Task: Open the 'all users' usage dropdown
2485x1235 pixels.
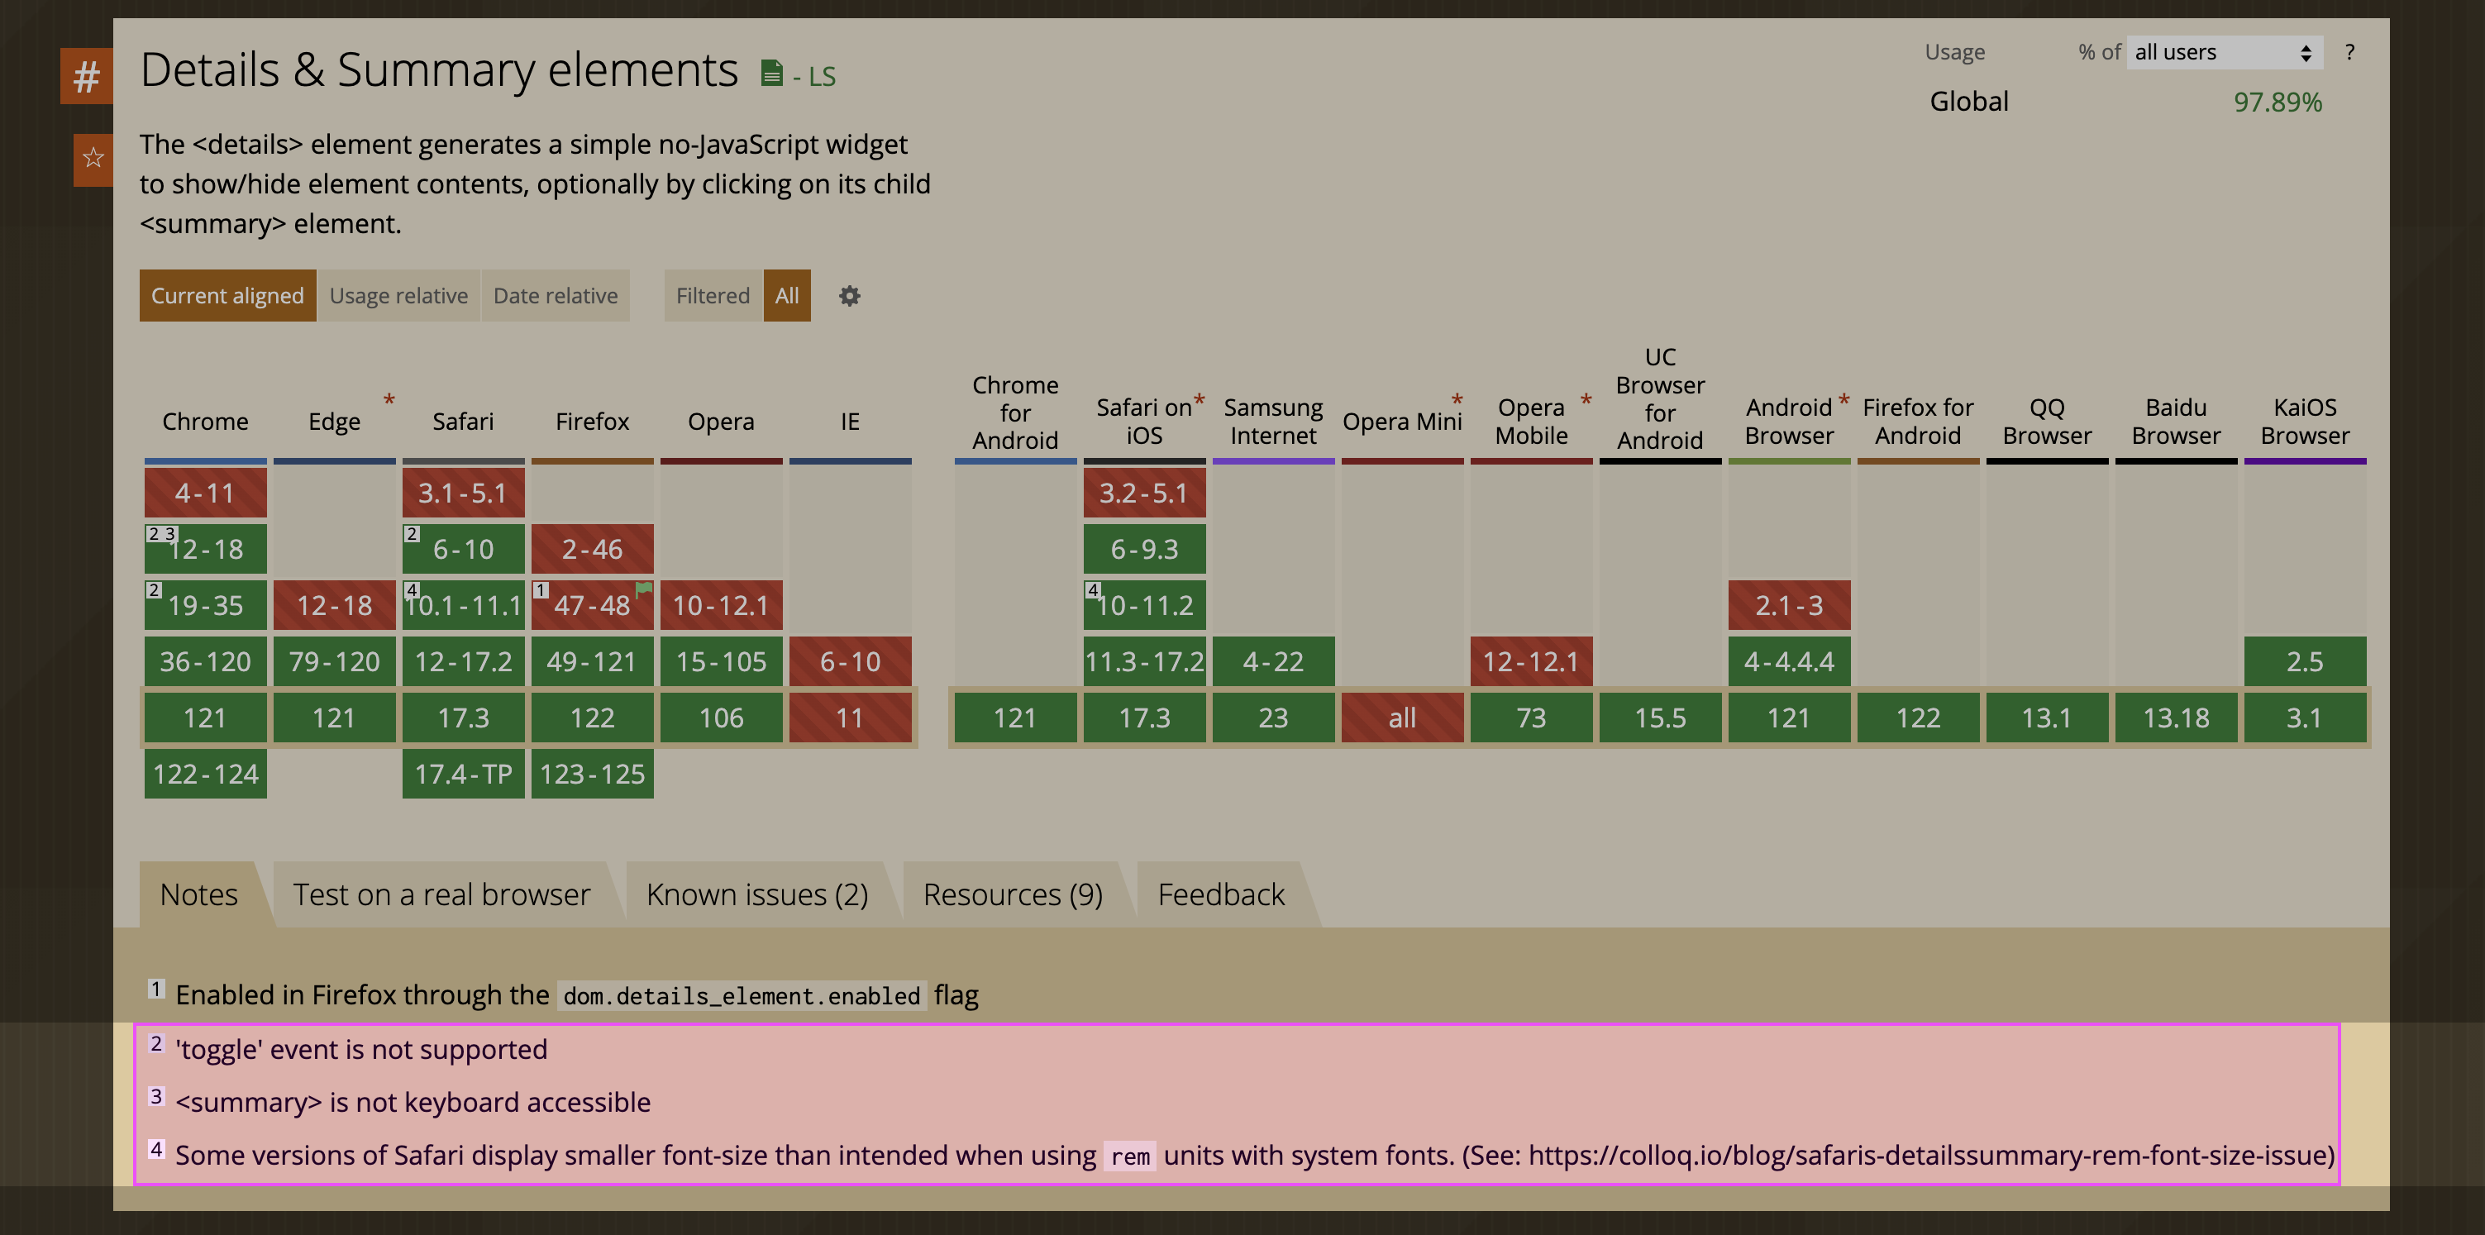Action: [x=2224, y=52]
